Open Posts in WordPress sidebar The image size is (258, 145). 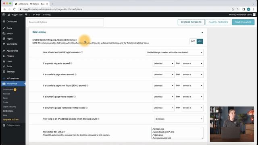[x=9, y=28]
